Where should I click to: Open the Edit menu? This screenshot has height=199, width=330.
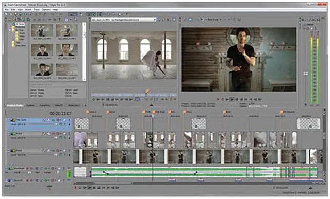tap(13, 10)
